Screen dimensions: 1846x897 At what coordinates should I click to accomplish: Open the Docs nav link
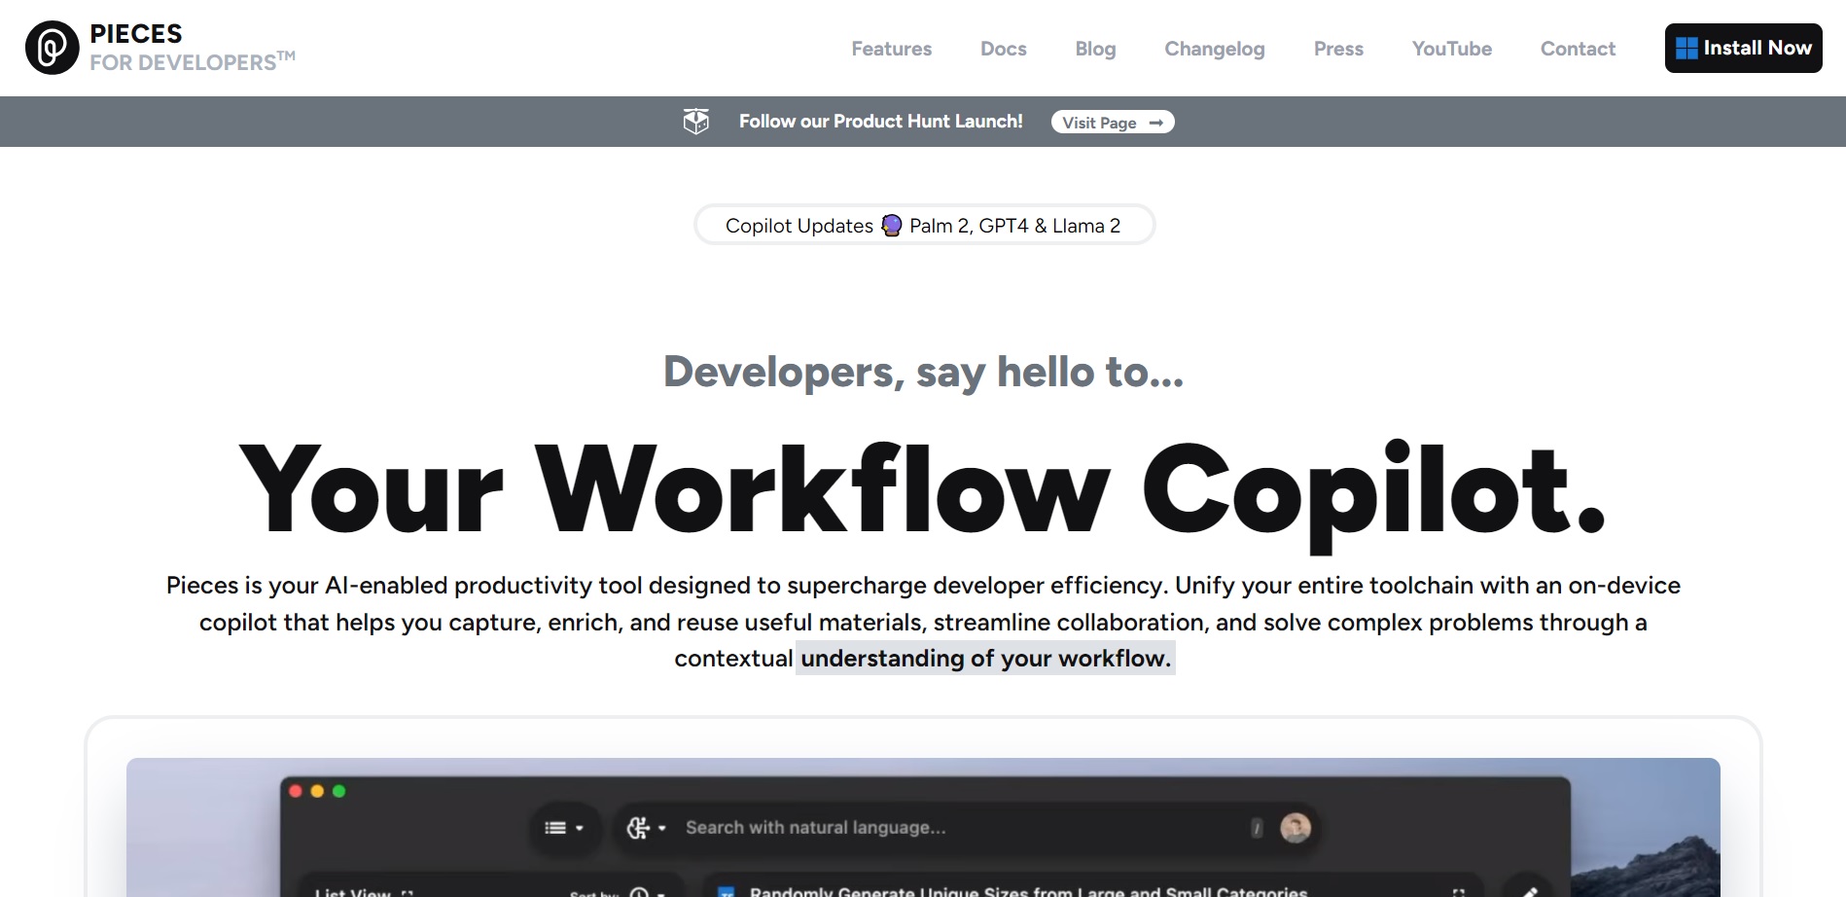1003,49
